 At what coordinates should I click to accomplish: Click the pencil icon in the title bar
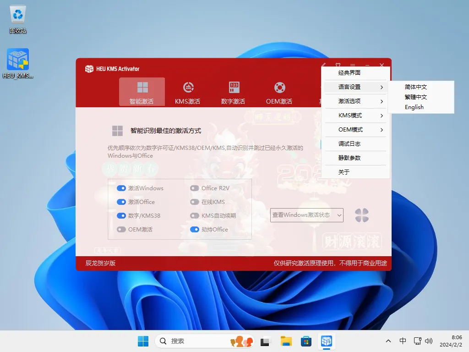click(323, 65)
